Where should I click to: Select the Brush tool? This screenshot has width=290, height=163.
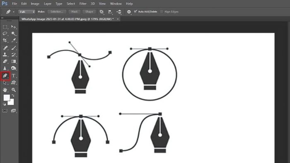14,48
